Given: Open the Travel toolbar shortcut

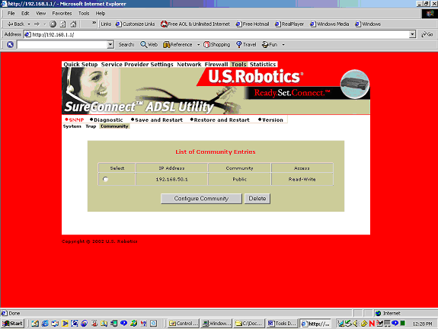Looking at the screenshot, I should pyautogui.click(x=246, y=44).
